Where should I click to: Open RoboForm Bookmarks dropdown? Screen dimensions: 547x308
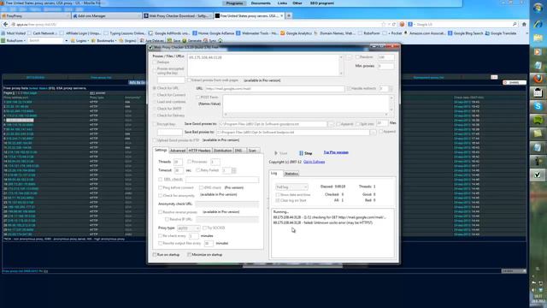click(x=103, y=40)
